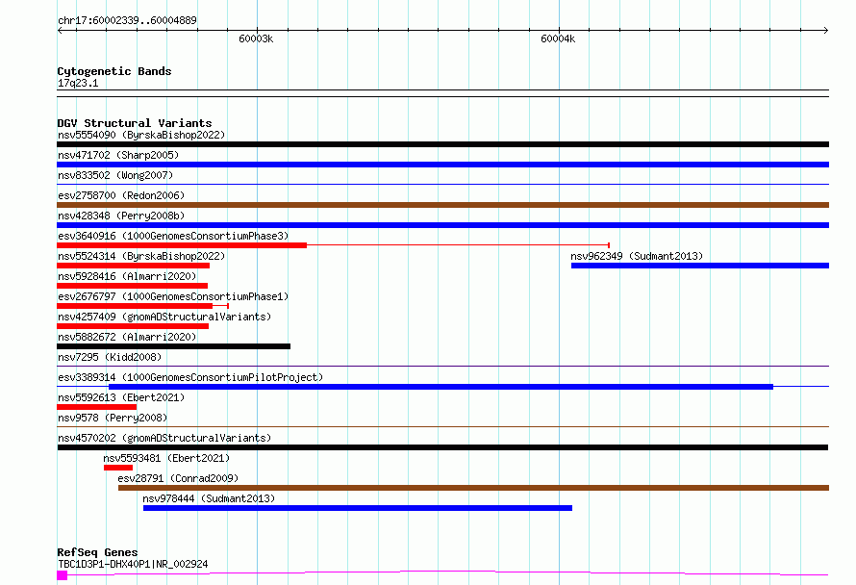
Task: Open nsv4257409 (gnomADStructuralVariants) label
Action: [x=164, y=317]
